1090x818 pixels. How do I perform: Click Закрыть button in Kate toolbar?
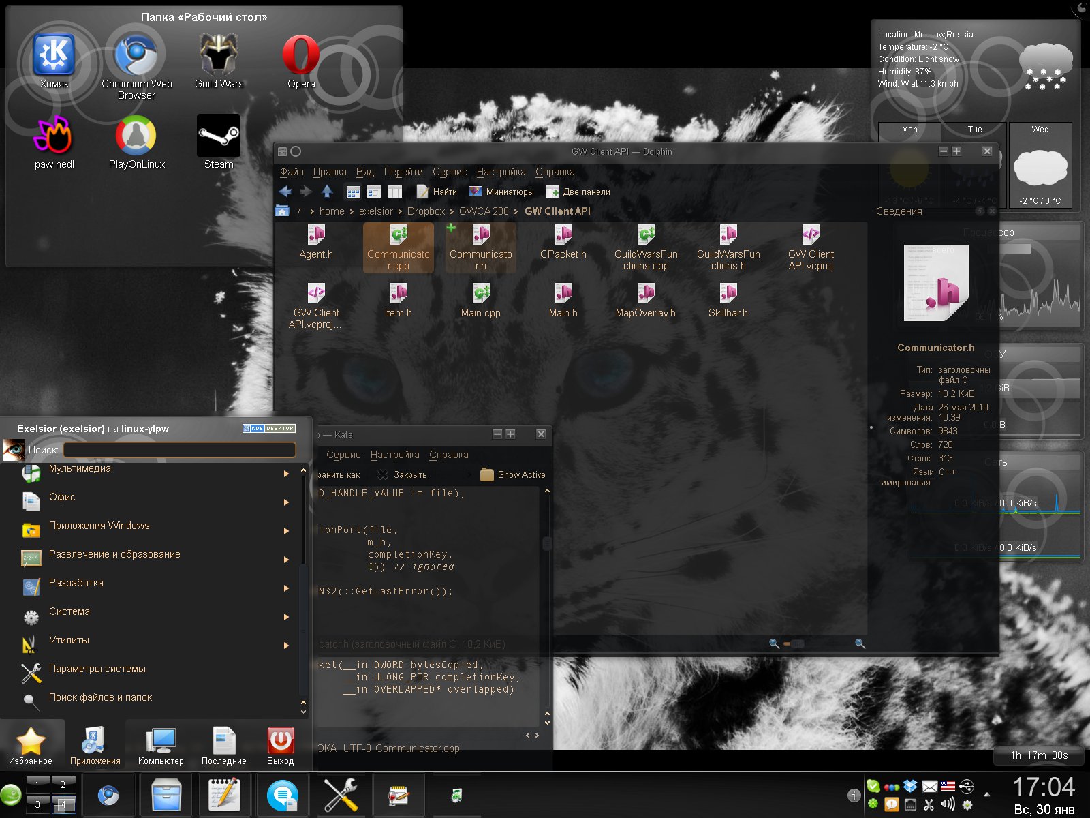(x=403, y=474)
